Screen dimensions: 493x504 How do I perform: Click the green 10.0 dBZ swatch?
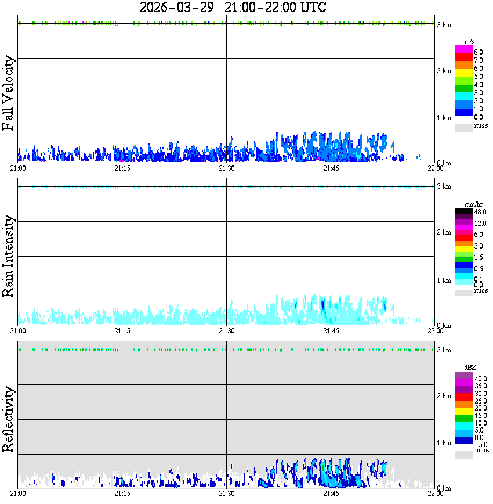point(463,419)
